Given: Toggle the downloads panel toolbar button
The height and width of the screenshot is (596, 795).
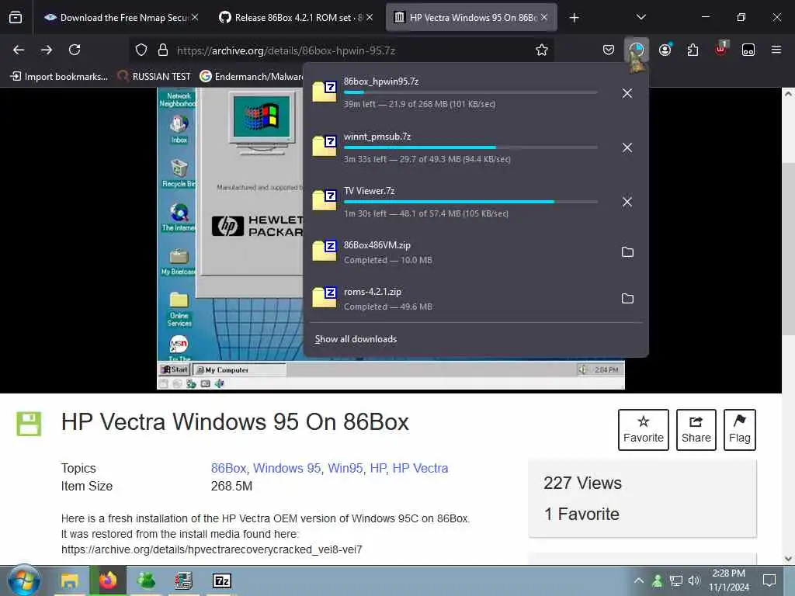Looking at the screenshot, I should [x=637, y=50].
